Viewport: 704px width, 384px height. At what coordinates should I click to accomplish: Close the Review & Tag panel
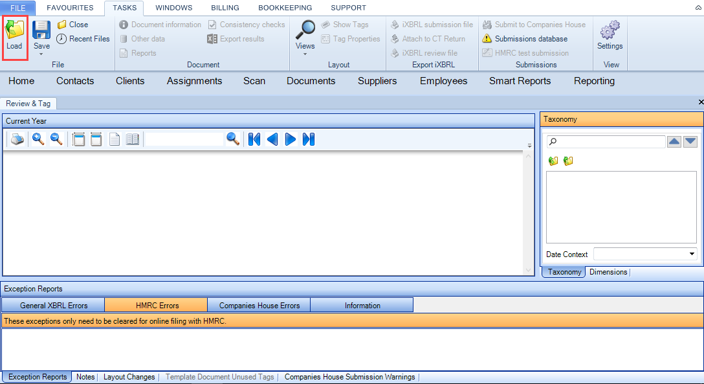[x=701, y=102]
